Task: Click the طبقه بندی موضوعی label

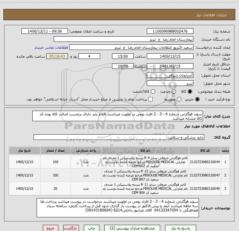Action: click(x=214, y=91)
